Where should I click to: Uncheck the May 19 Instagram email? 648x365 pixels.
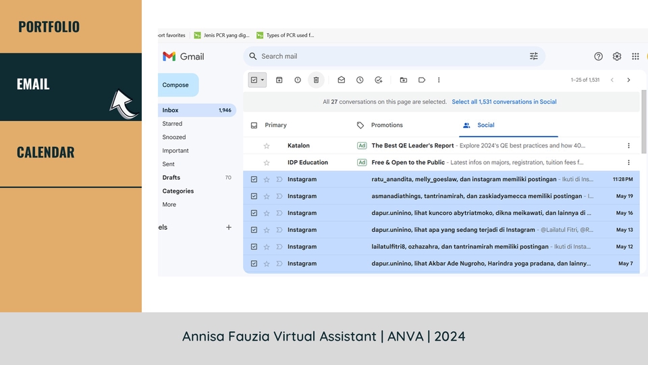(x=254, y=196)
